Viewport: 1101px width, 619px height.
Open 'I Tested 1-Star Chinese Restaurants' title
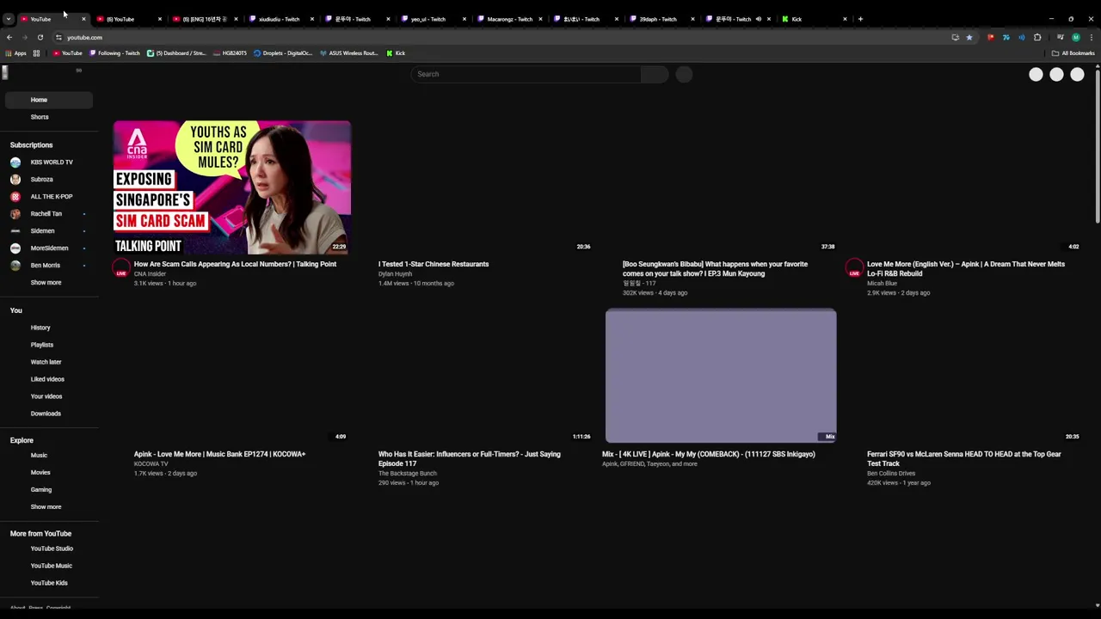[x=434, y=264]
